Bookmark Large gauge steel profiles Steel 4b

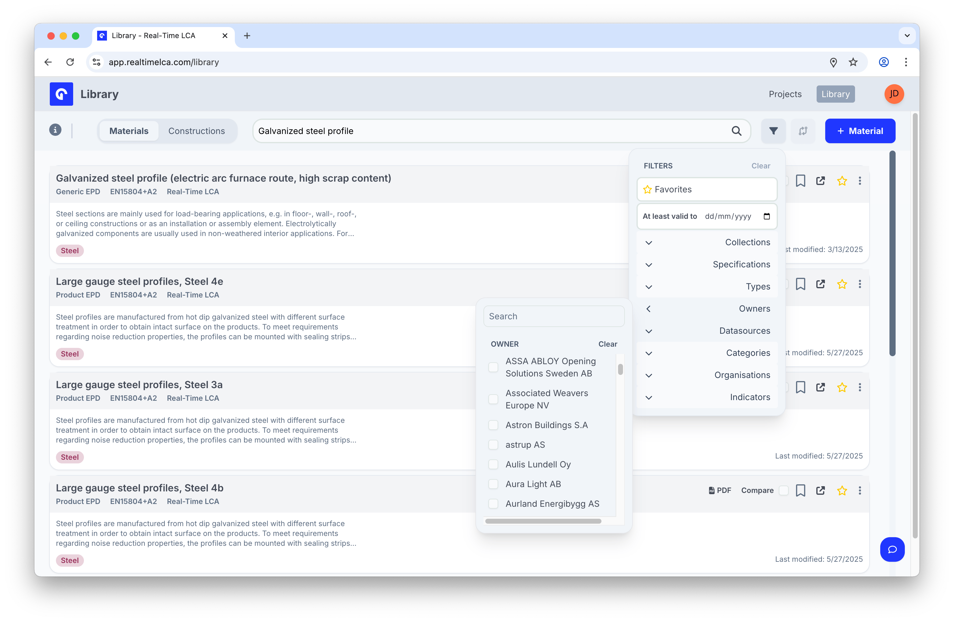pyautogui.click(x=800, y=490)
